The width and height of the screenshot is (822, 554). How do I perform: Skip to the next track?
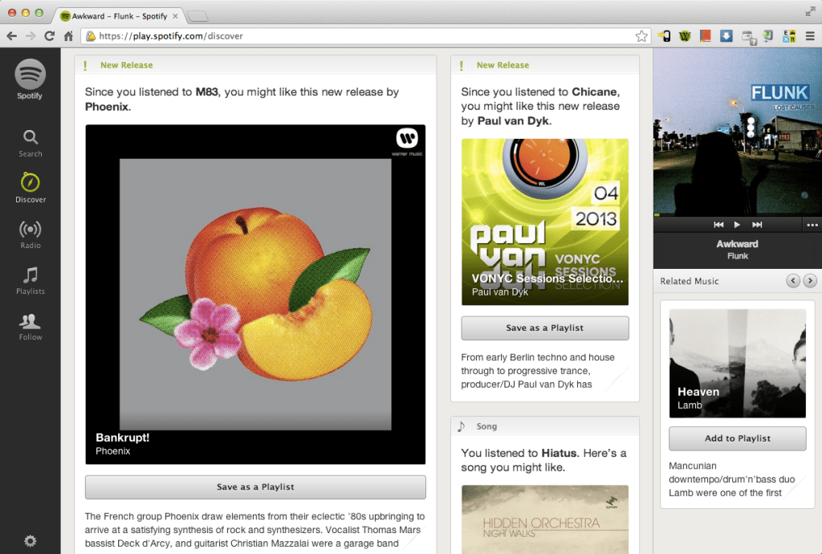[757, 225]
